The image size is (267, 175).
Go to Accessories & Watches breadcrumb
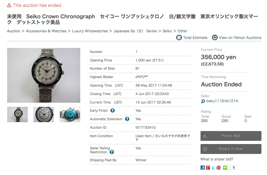(x=46, y=31)
